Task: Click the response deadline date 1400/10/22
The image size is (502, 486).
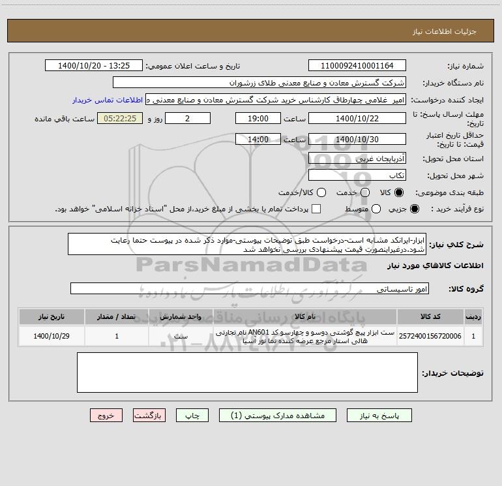Action: click(x=357, y=118)
